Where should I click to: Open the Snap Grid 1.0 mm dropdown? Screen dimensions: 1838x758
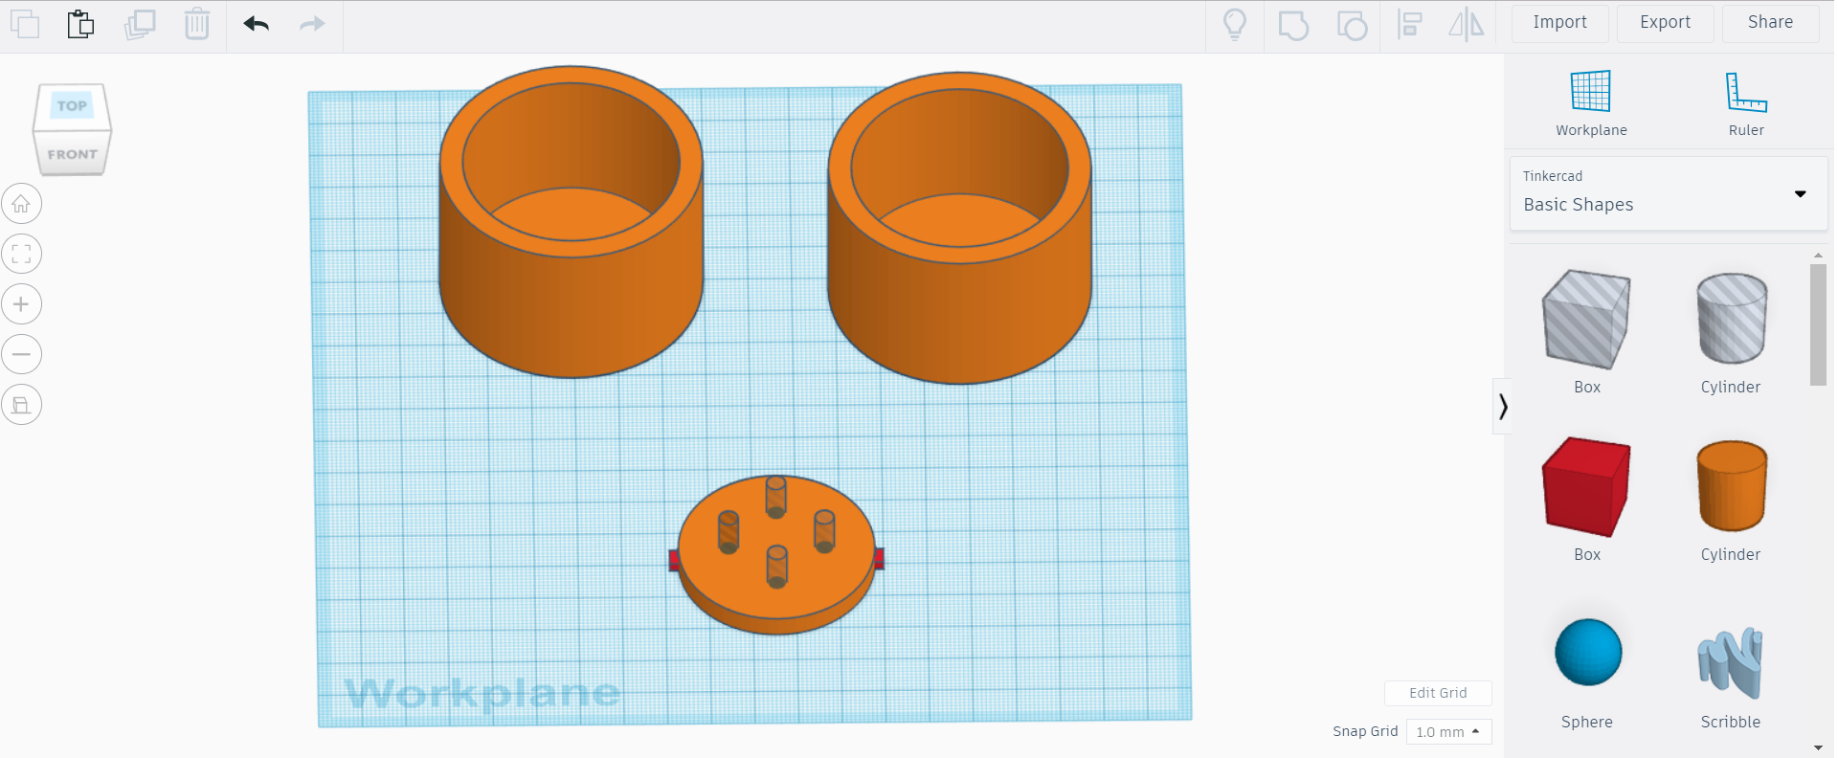(x=1448, y=732)
